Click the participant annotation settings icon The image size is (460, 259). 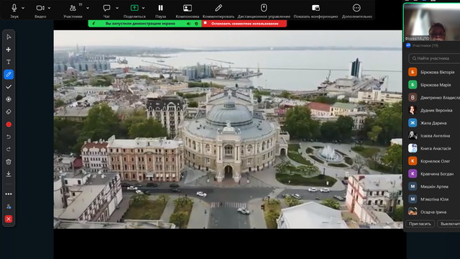9,206
